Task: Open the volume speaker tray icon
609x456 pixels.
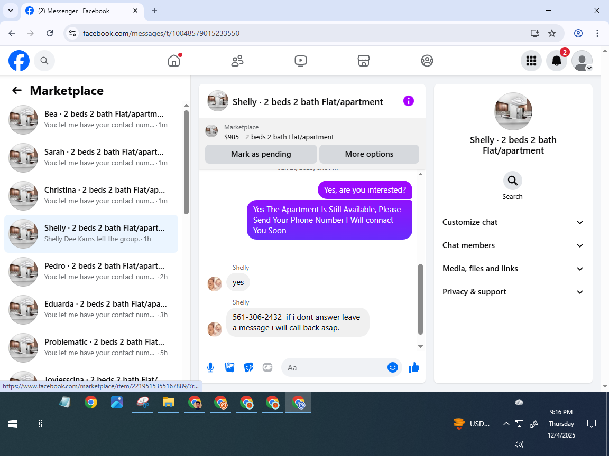Action: [519, 444]
